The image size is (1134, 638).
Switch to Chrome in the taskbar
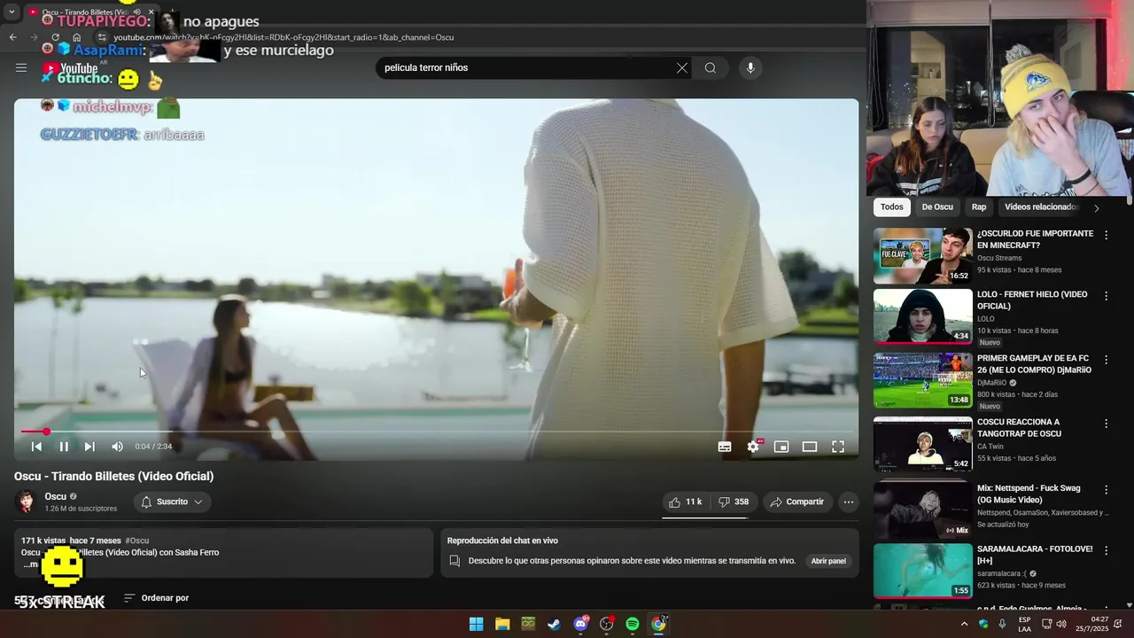[x=658, y=624]
